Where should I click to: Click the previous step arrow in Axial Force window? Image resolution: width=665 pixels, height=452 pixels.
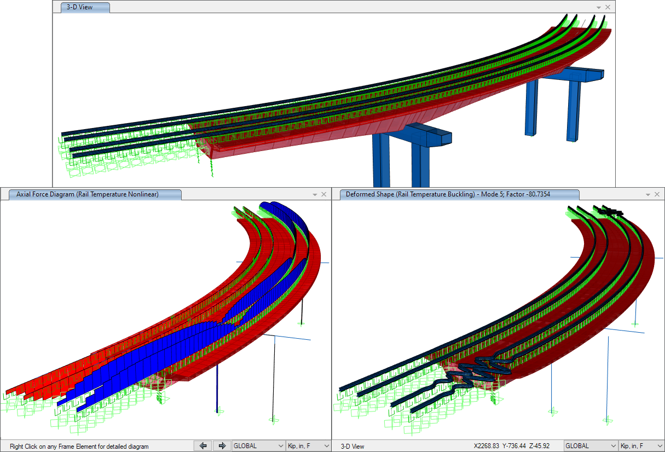click(203, 446)
